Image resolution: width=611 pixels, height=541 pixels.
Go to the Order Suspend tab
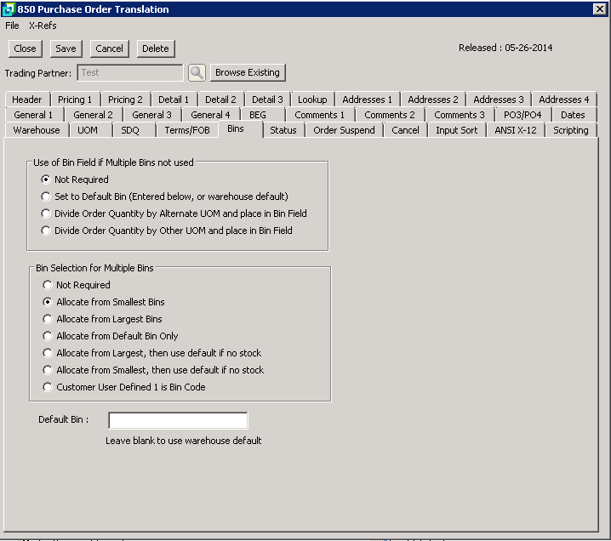point(344,130)
